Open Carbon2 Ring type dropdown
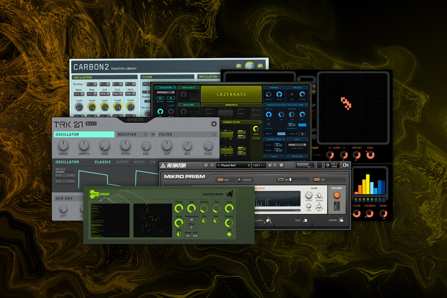 coord(92,94)
